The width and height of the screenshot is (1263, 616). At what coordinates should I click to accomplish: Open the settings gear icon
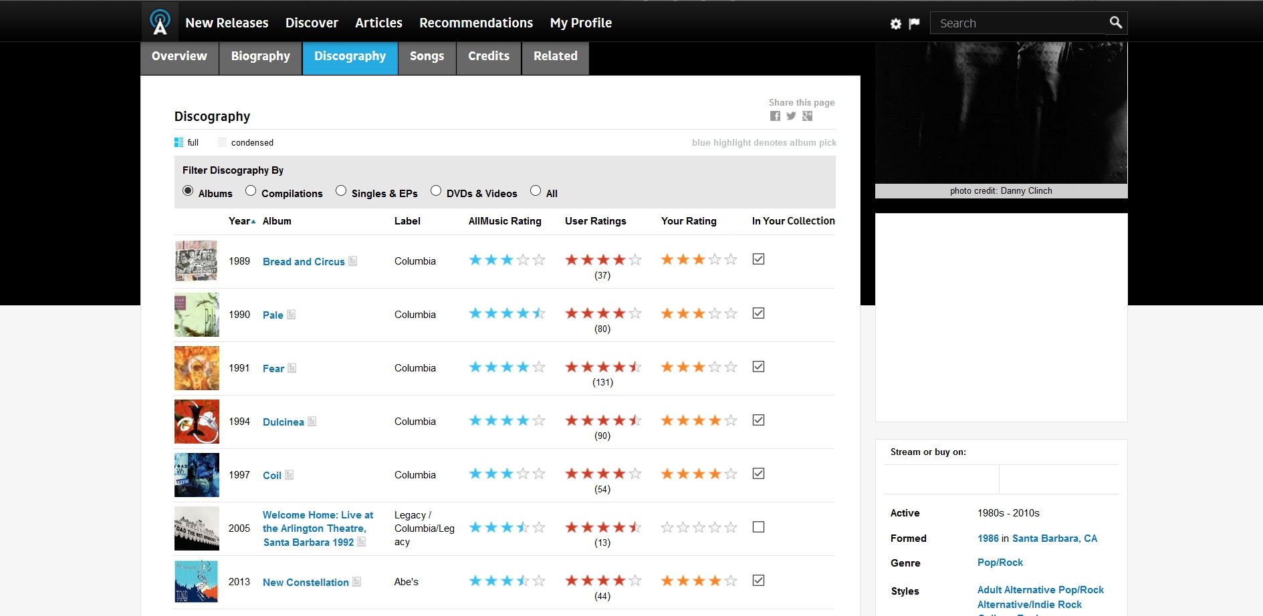(x=896, y=24)
